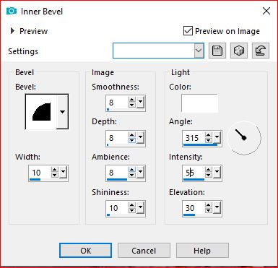Click into the Intensity value field
The height and width of the screenshot is (268, 278).
(194, 173)
